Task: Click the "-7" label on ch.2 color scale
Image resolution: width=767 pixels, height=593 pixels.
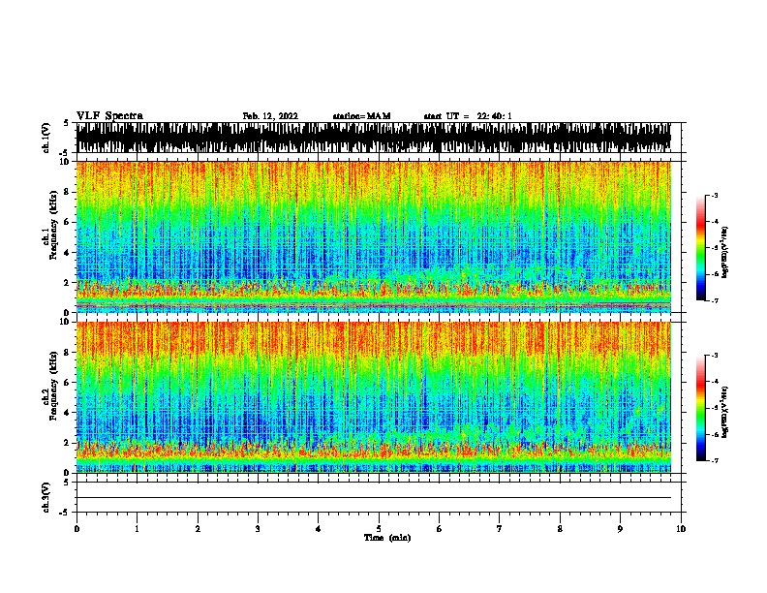Action: (x=715, y=460)
